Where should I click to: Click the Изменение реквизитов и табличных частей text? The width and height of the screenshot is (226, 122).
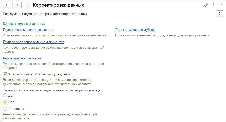(x=55, y=35)
